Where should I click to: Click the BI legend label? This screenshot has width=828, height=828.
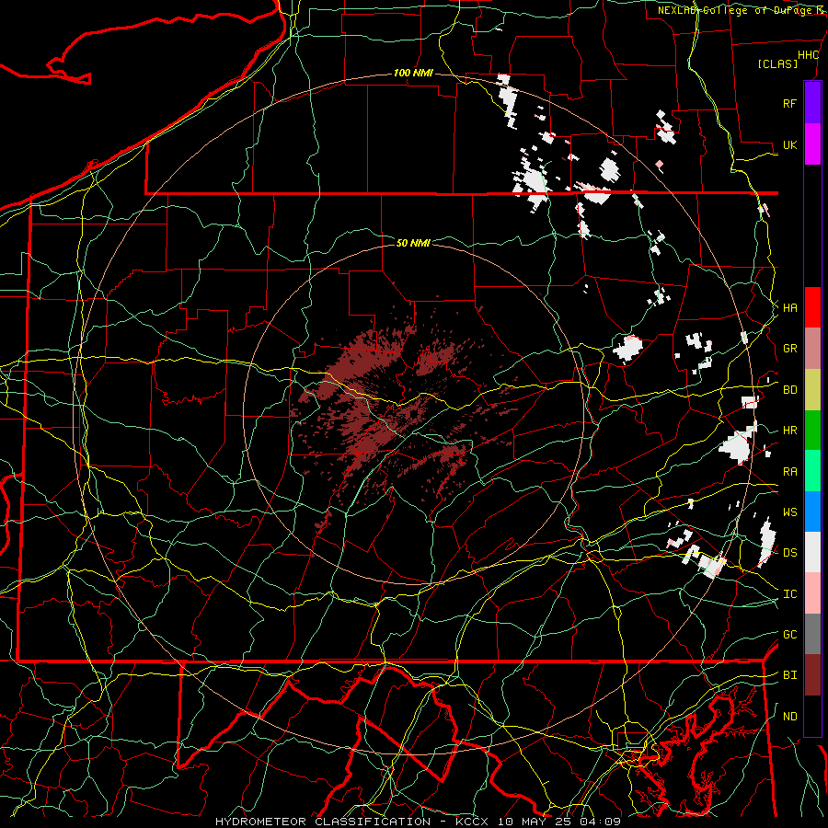point(789,675)
